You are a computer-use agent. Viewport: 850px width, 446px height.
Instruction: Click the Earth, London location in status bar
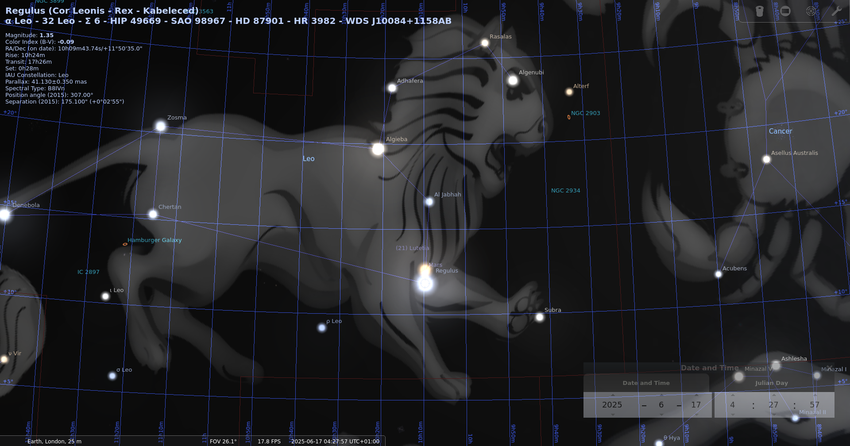pos(54,441)
